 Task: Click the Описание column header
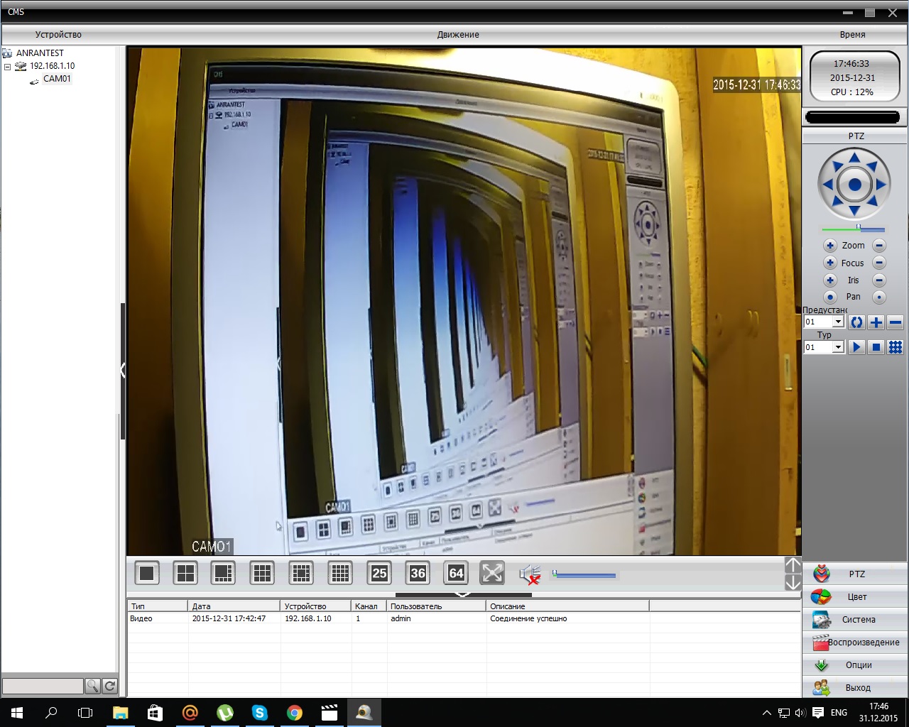click(x=568, y=606)
